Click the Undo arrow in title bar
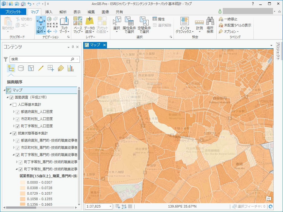This screenshot has width=283, height=212. [x=29, y=4]
